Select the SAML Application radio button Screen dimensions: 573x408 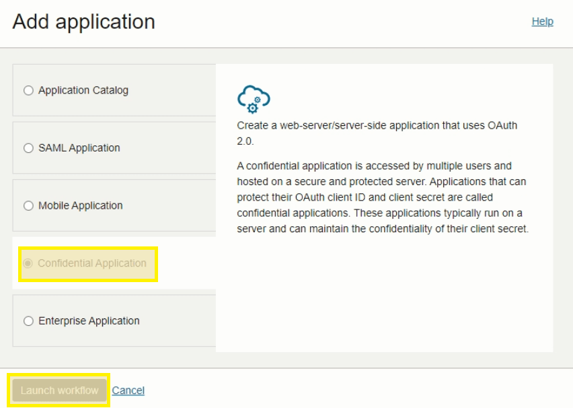point(28,147)
